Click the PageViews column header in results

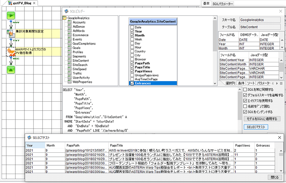click(244, 145)
